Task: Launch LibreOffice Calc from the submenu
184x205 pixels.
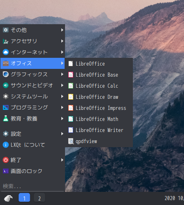Action: pos(99,86)
